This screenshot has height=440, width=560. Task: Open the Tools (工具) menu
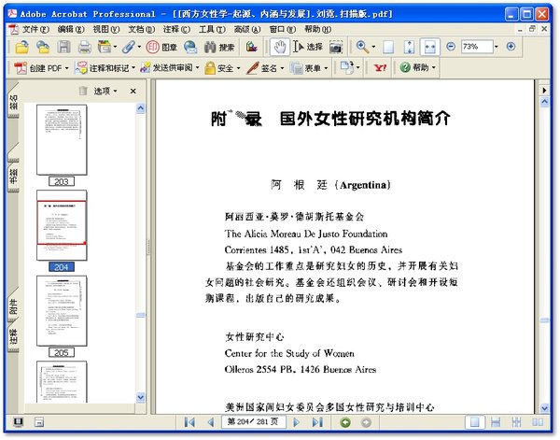pyautogui.click(x=212, y=29)
